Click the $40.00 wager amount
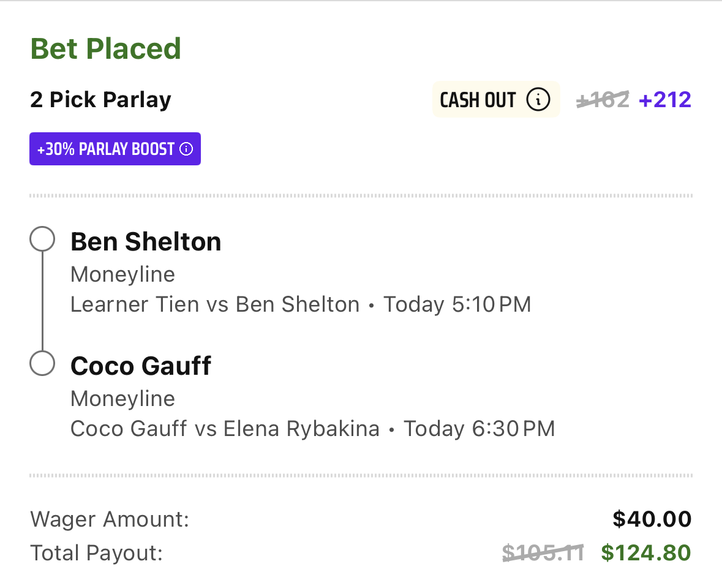The image size is (722, 583). point(652,519)
